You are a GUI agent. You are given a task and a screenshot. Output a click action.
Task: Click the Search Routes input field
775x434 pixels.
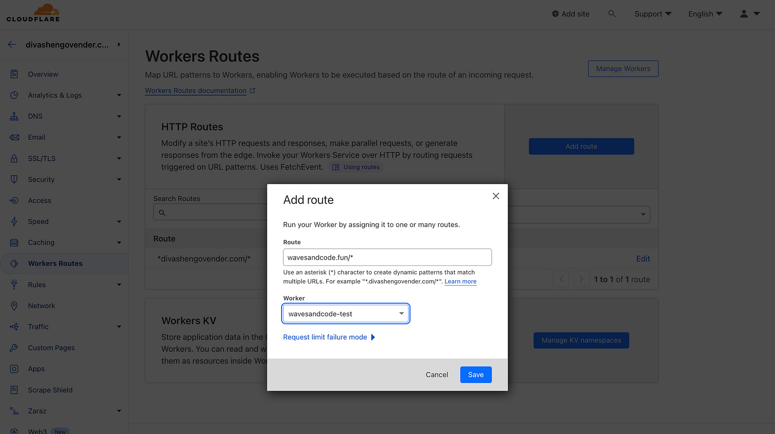[x=210, y=213]
